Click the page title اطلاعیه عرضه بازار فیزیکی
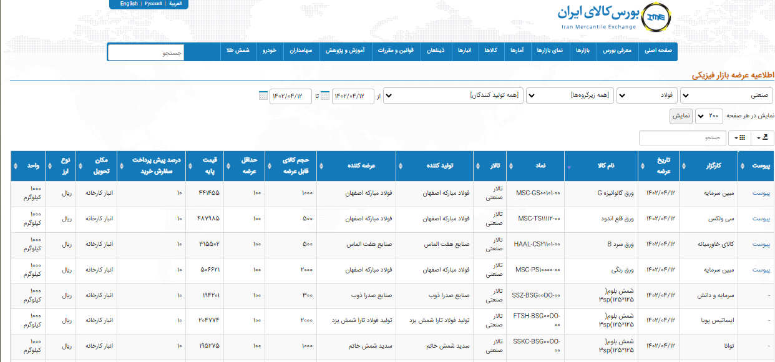This screenshot has height=362, width=775. coord(733,74)
